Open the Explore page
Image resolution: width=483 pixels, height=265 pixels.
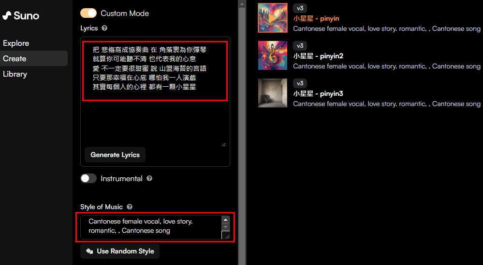tap(16, 43)
